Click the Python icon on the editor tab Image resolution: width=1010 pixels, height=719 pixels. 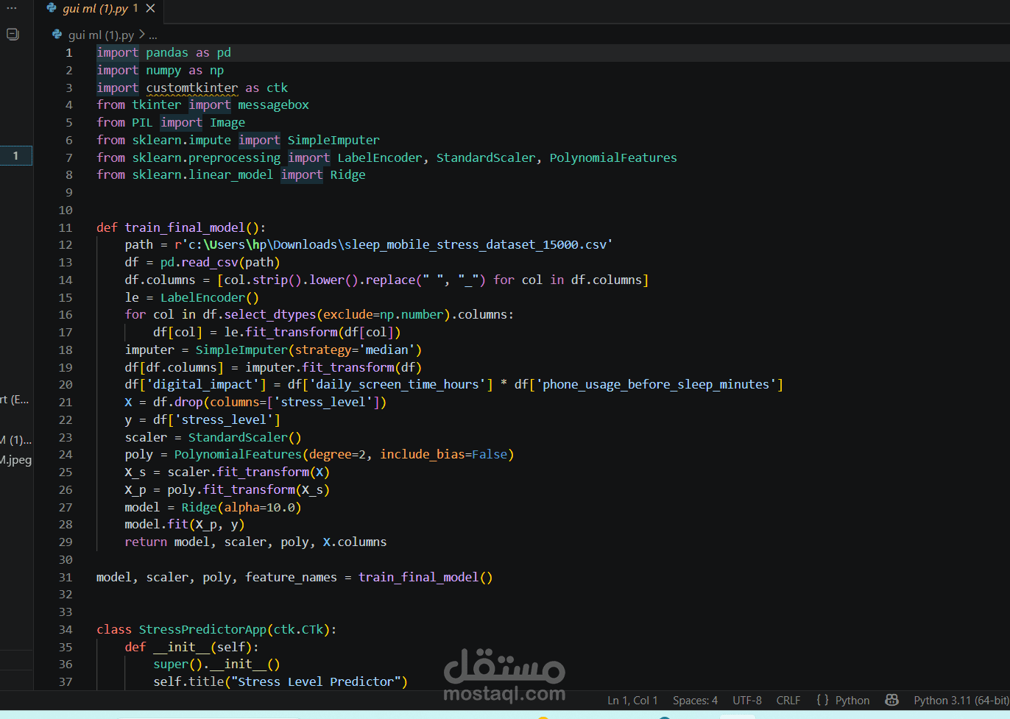tap(51, 8)
